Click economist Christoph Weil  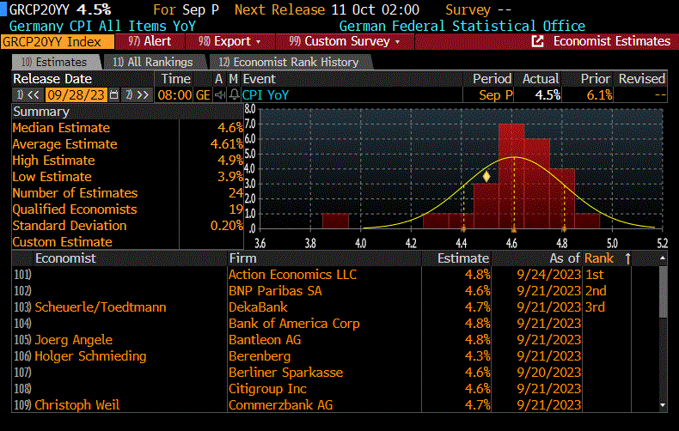click(x=77, y=405)
